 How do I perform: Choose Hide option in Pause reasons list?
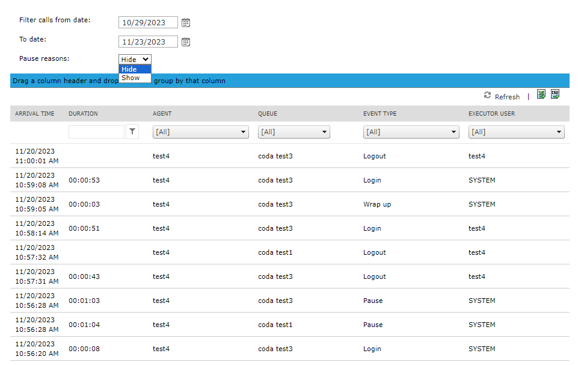[x=129, y=69]
